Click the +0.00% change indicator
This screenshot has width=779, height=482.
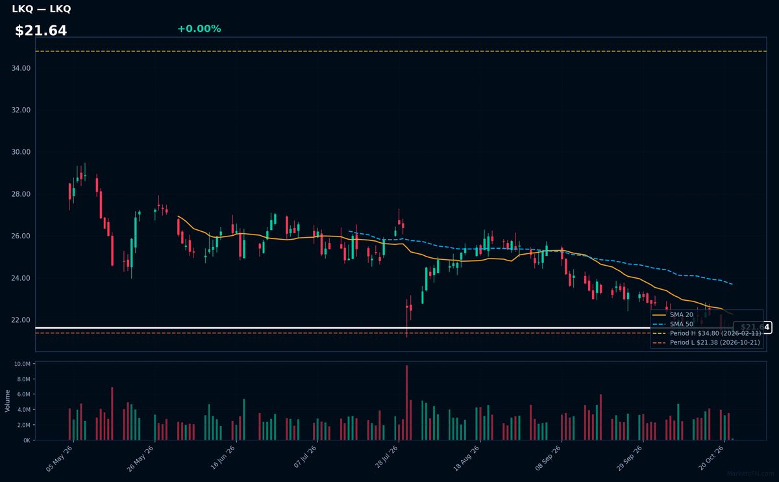[x=199, y=29]
